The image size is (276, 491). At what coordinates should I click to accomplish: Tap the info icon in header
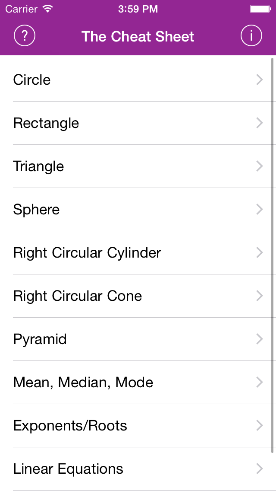pyautogui.click(x=251, y=36)
